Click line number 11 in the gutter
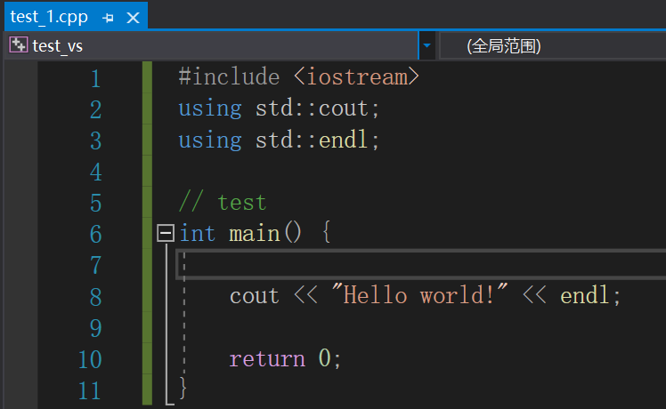The image size is (666, 409). pos(90,390)
